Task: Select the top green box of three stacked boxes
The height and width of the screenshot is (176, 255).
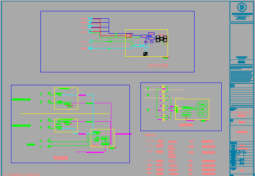Action: [203, 104]
